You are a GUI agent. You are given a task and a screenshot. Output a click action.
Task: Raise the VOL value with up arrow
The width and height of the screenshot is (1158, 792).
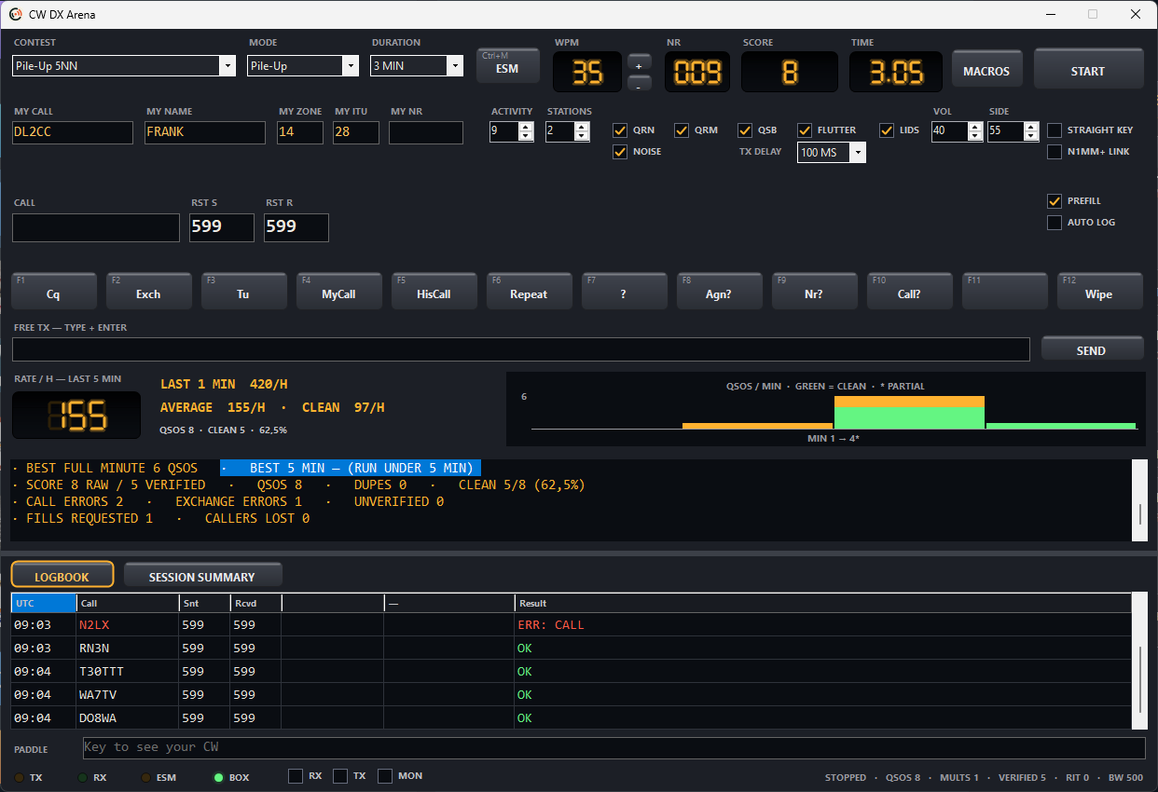[975, 127]
